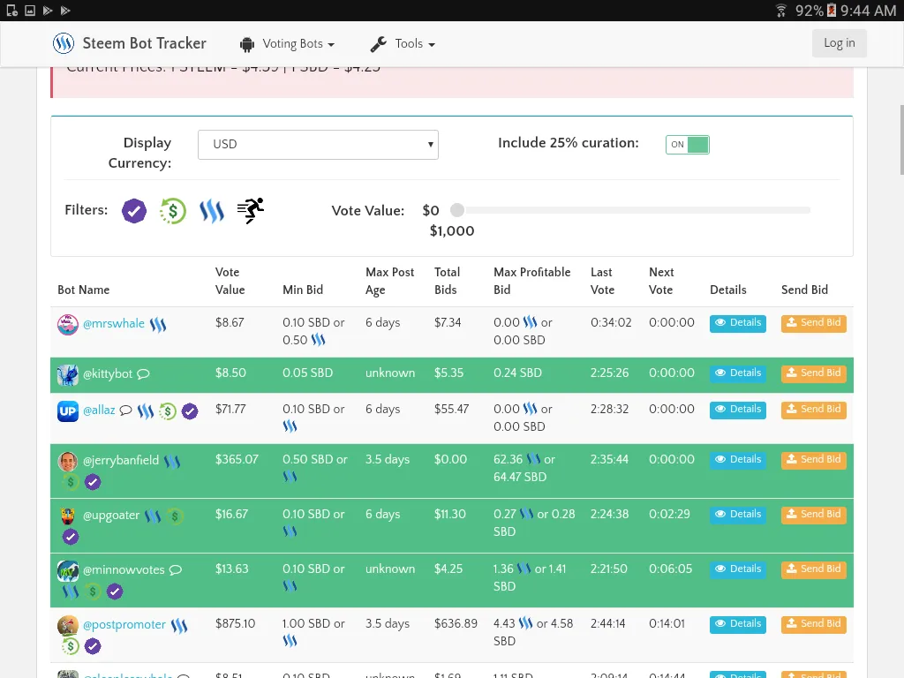
Task: Open the @postpromoter bot link
Action: [x=124, y=625]
